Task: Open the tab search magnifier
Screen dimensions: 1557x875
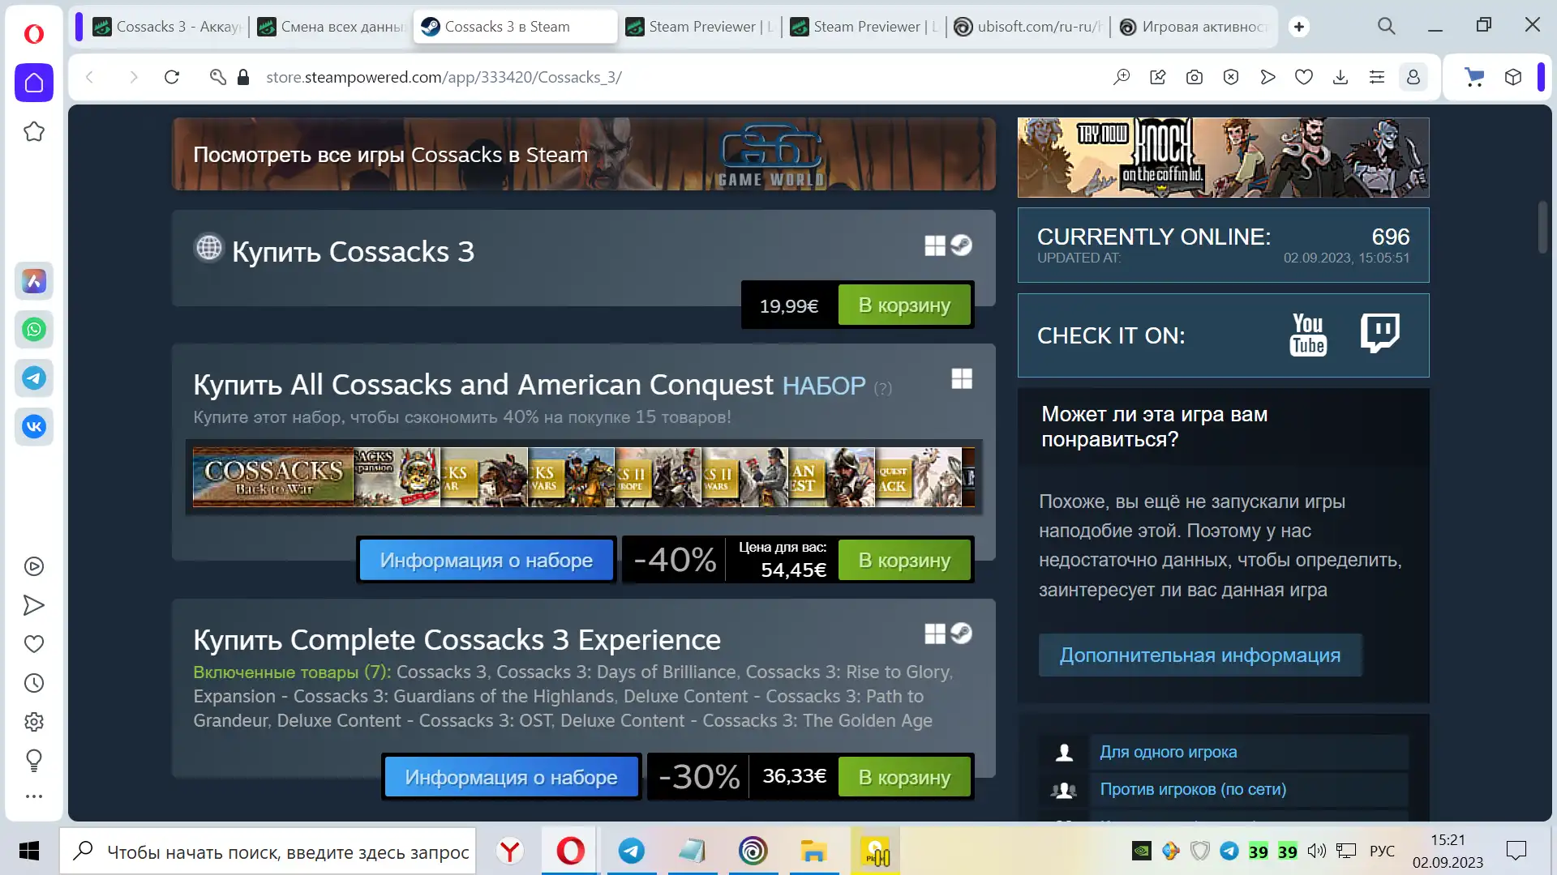Action: 1387,26
